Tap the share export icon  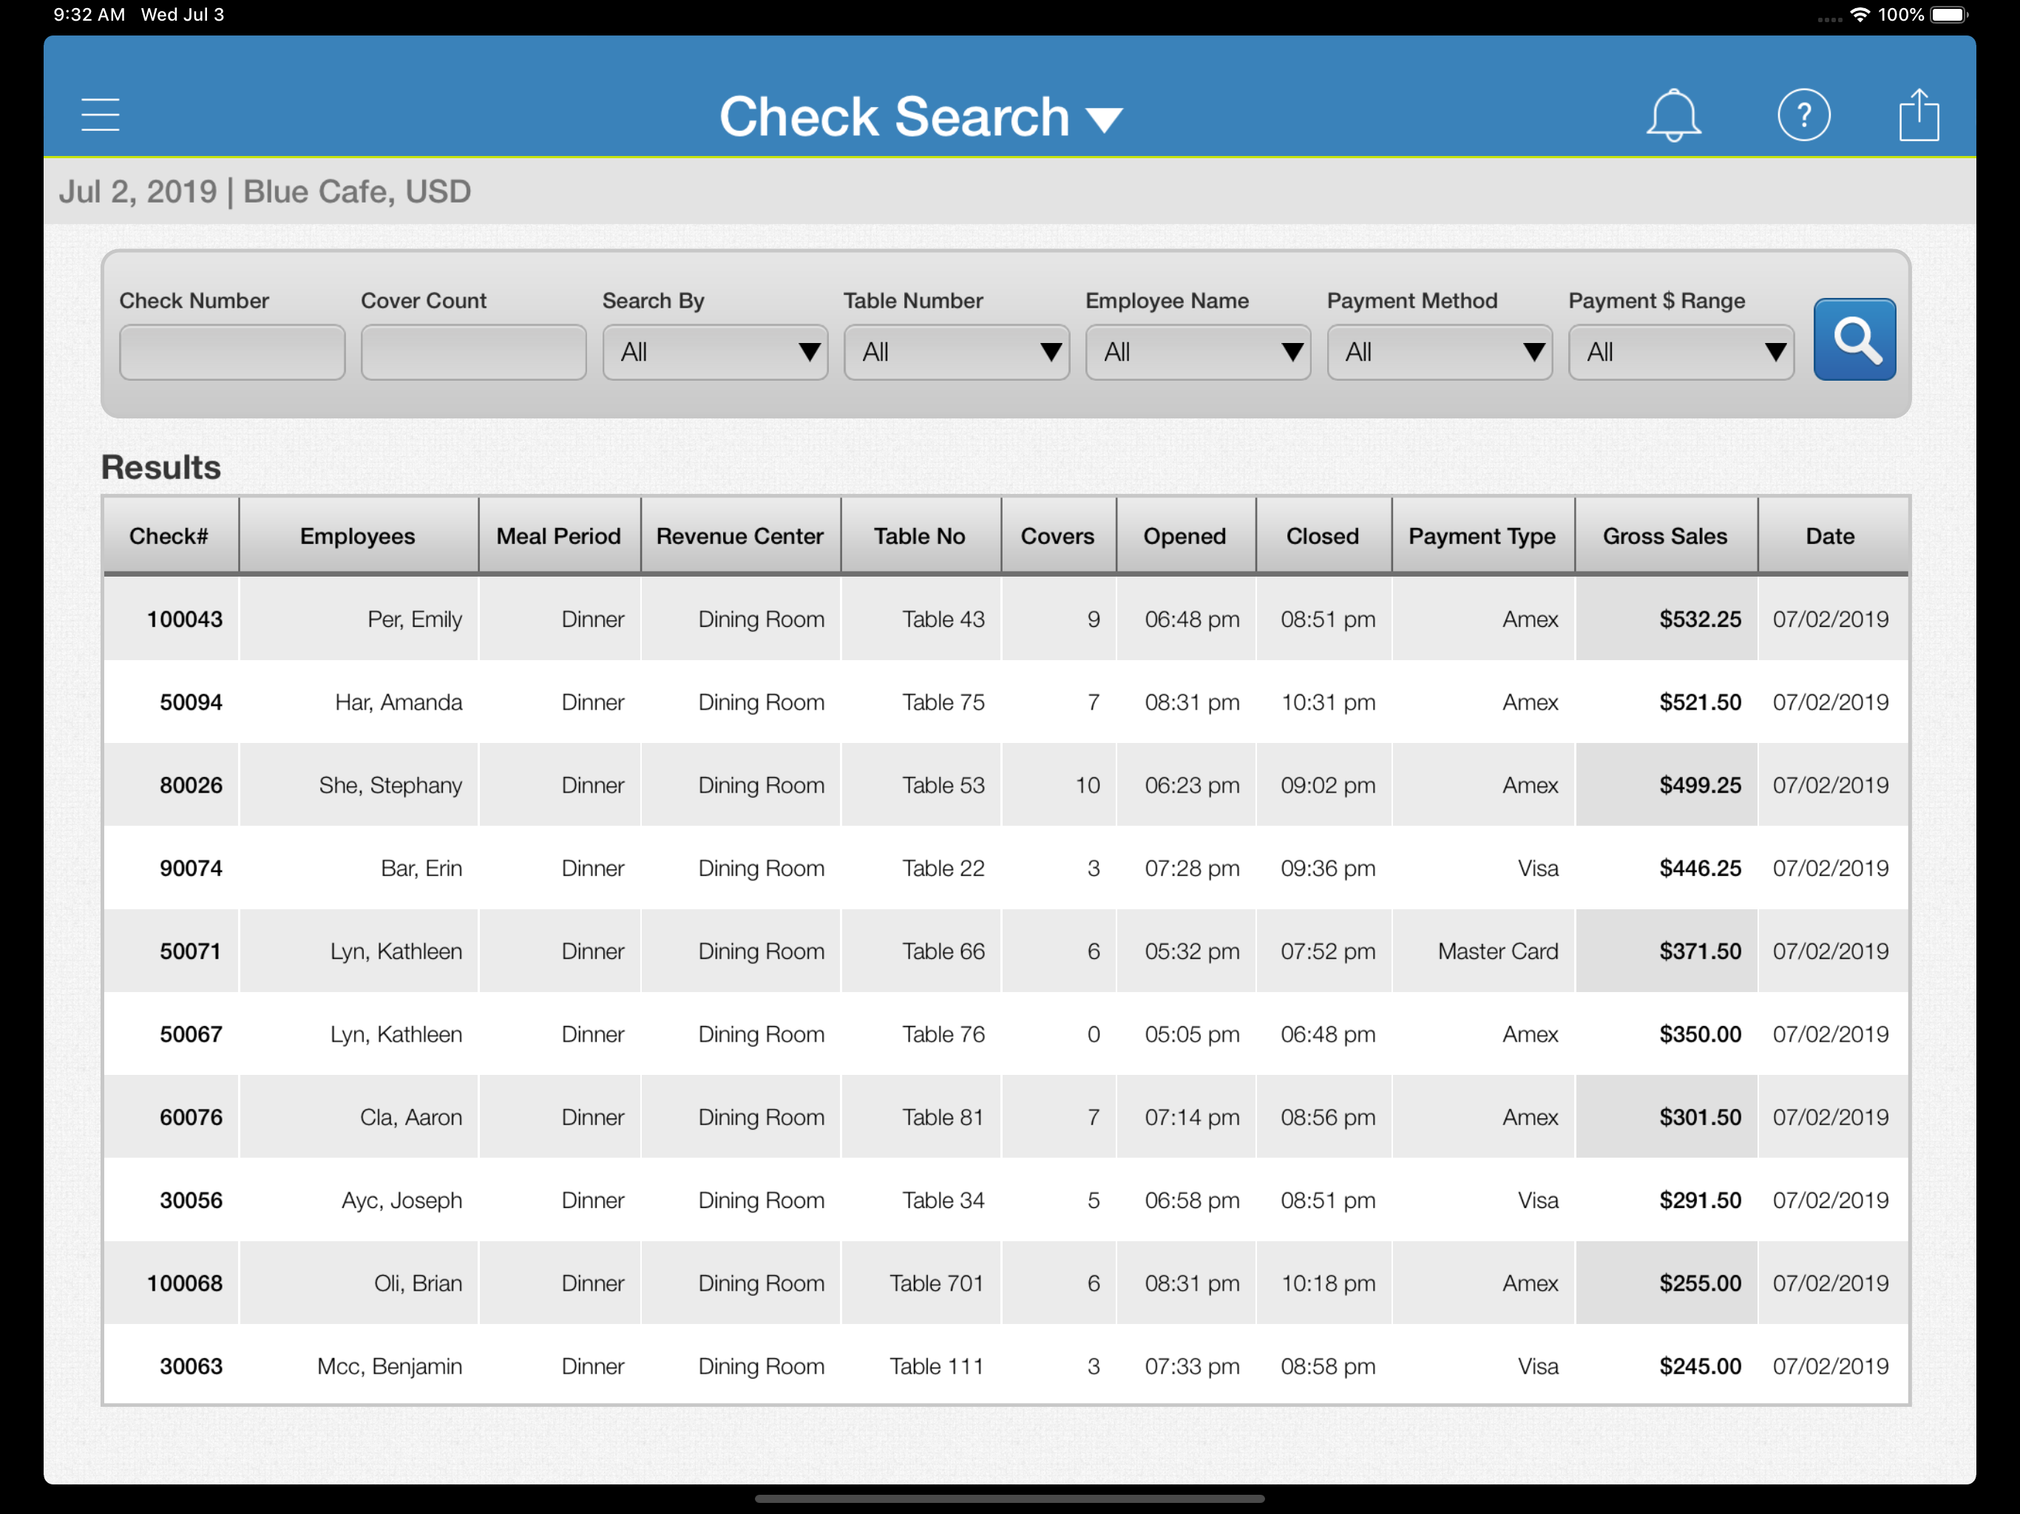(x=1919, y=115)
